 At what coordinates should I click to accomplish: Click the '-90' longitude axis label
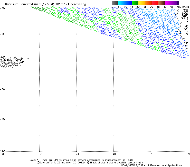point(2,154)
